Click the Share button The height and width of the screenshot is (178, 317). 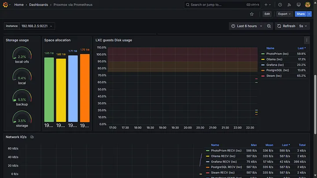coord(301,14)
